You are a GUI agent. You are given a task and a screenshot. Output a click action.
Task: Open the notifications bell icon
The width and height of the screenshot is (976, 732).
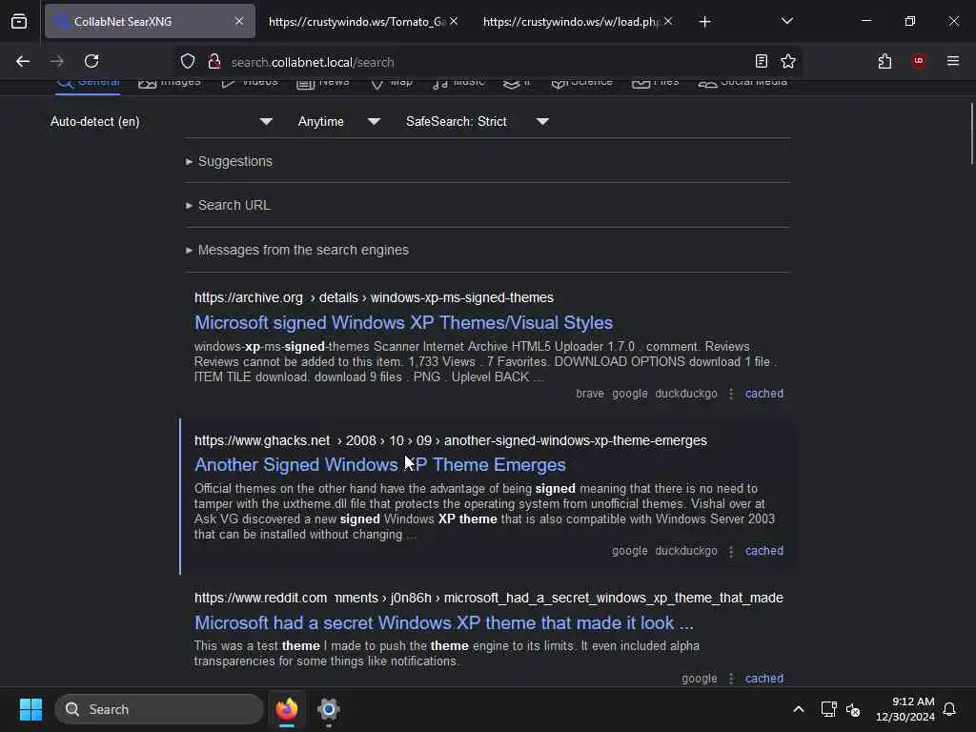click(x=949, y=709)
